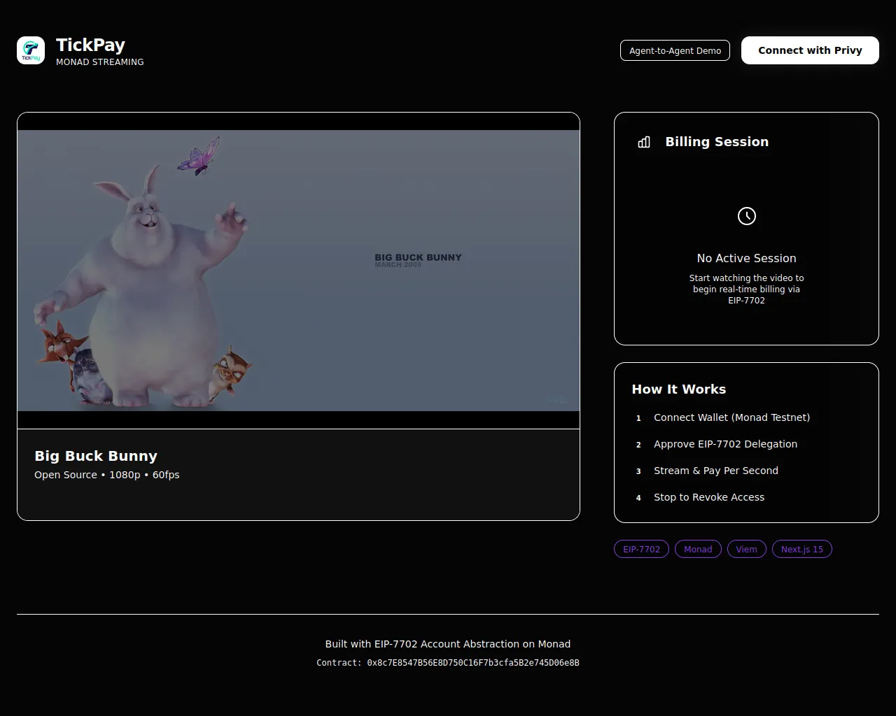The height and width of the screenshot is (716, 896).
Task: Click the Billing Session heading
Action: [x=717, y=142]
